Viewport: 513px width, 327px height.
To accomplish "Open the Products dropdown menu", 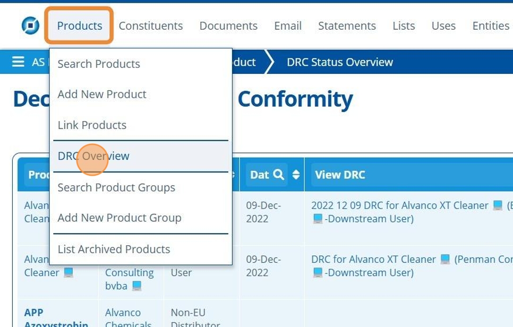I will [79, 25].
